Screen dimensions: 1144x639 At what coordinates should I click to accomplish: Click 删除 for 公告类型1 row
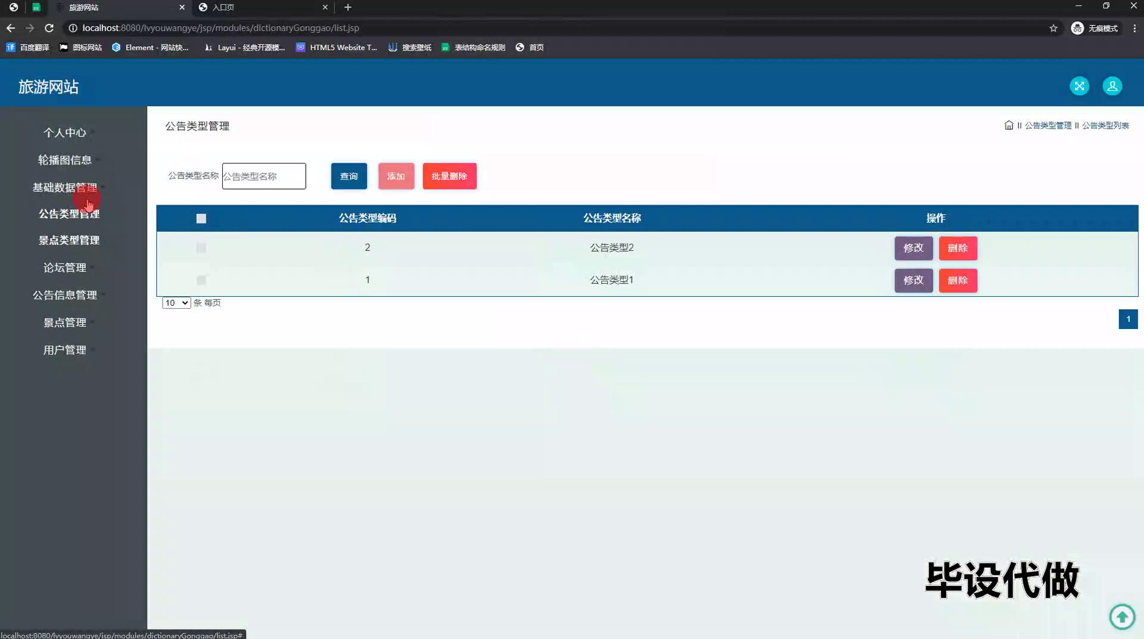coord(958,280)
